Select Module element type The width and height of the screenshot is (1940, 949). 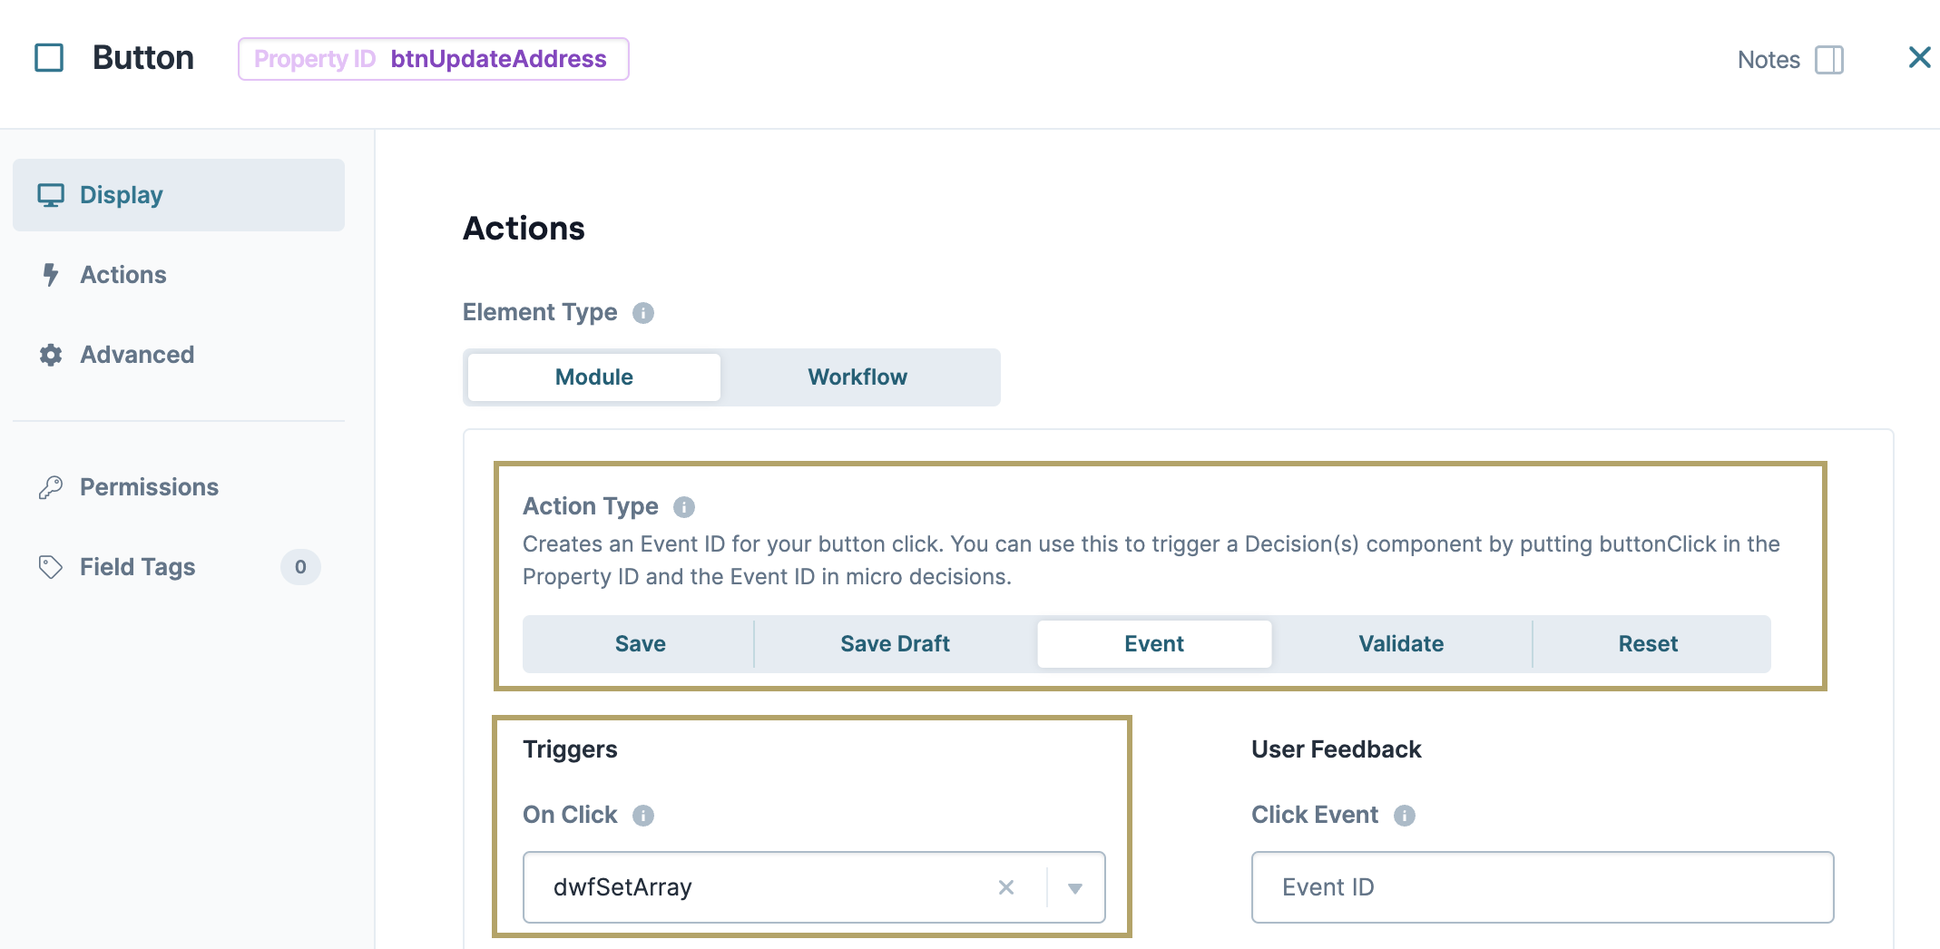(594, 377)
